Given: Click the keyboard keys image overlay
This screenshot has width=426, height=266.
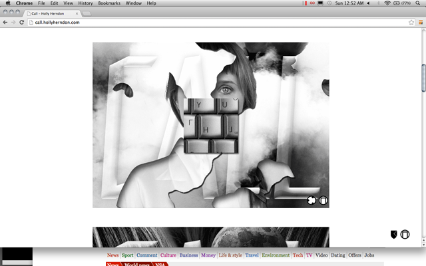Looking at the screenshot, I should tap(210, 126).
